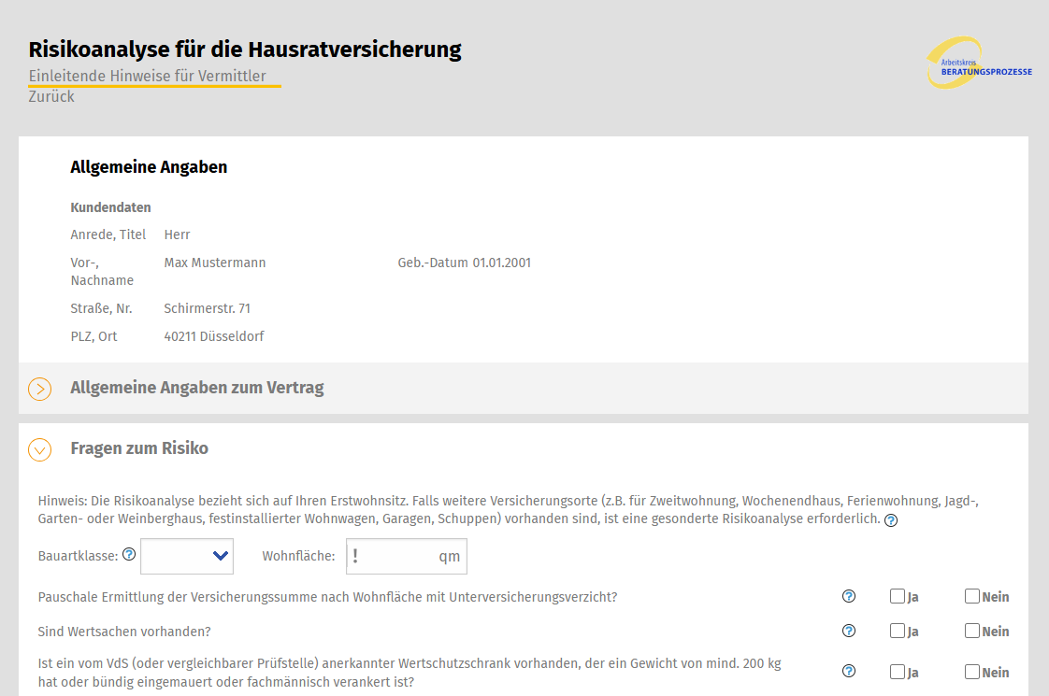
Task: Check Nein for pauschale Ermittlung question
Action: point(970,595)
